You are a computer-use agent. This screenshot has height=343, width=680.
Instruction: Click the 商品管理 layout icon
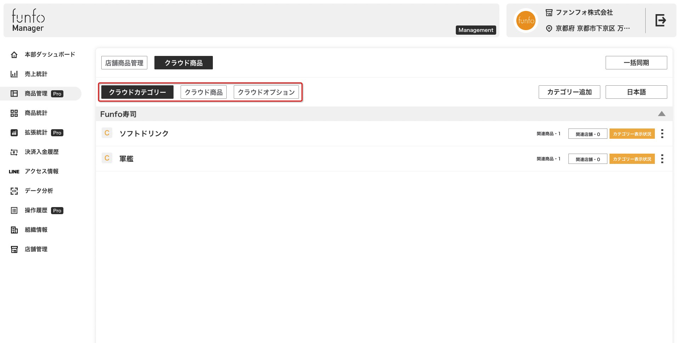(x=14, y=93)
